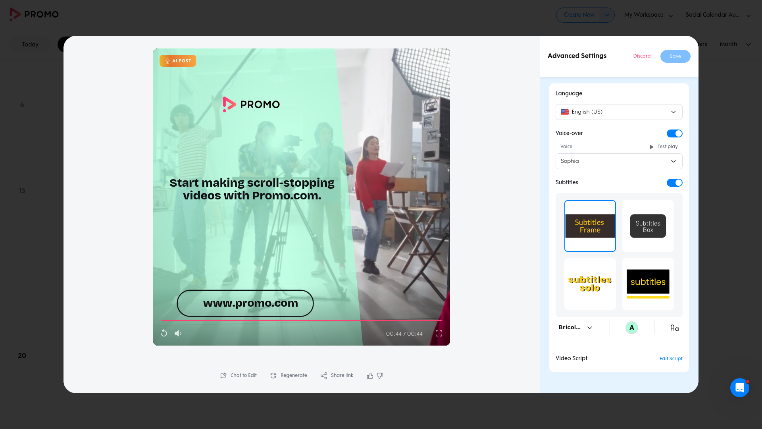
Task: Click the thumbs down icon
Action: 380,375
